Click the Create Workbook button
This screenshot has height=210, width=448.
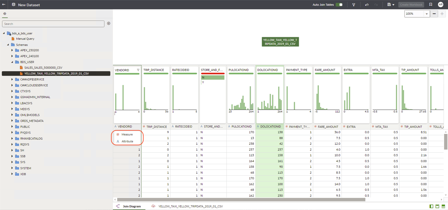click(411, 5)
